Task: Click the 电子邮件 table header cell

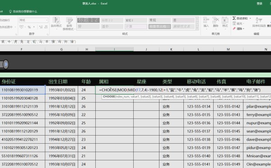Action: pyautogui.click(x=257, y=82)
